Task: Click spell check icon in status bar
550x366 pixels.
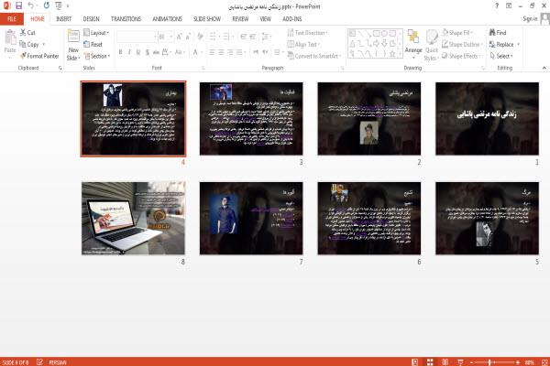Action: (39, 362)
